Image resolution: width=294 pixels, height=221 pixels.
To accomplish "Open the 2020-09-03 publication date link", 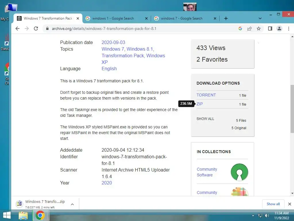I will click(x=113, y=43).
